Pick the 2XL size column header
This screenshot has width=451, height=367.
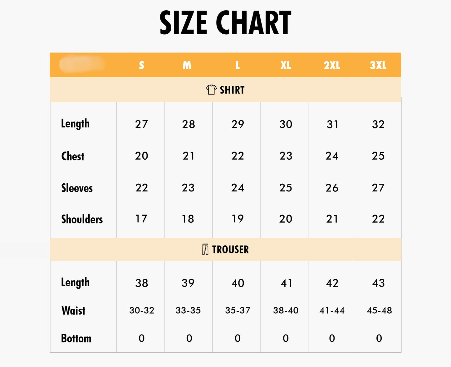click(x=332, y=65)
